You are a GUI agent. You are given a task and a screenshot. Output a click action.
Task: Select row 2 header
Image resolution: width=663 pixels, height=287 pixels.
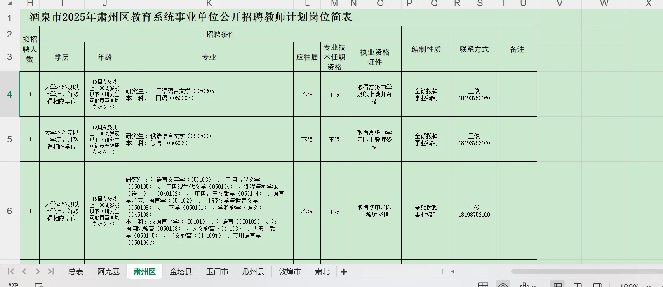[x=10, y=34]
